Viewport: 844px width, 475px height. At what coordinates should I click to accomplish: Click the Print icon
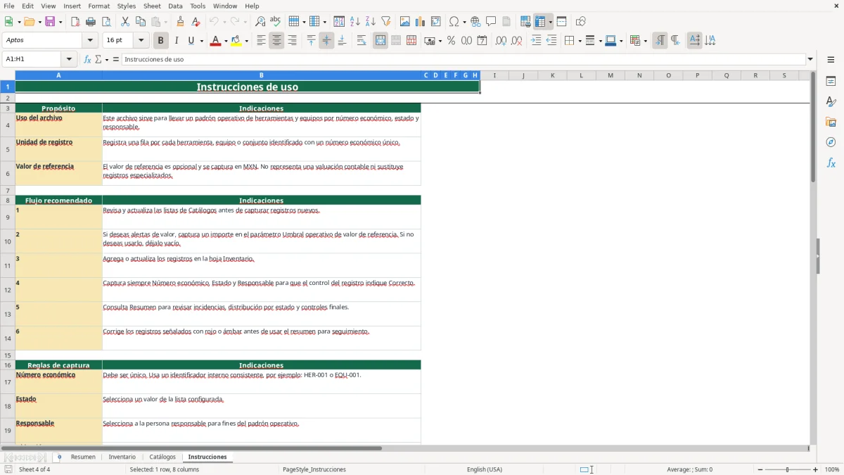point(90,22)
